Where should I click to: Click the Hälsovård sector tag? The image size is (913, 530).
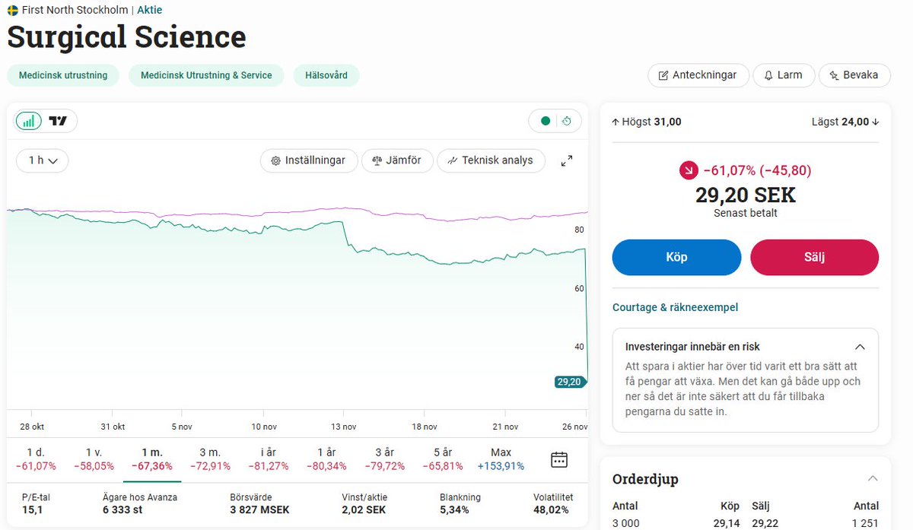pyautogui.click(x=326, y=75)
